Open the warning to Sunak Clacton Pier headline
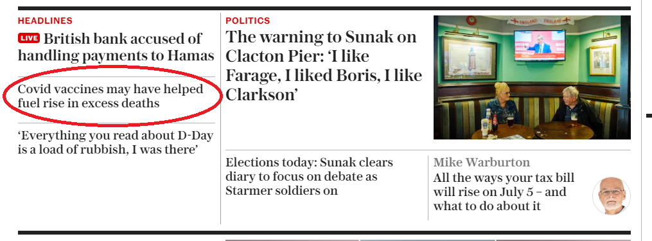 [324, 66]
